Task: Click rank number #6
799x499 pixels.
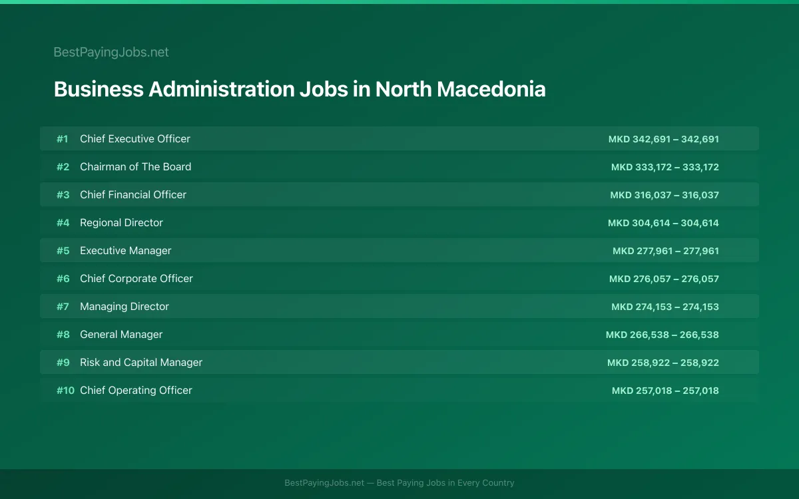Action: pos(63,279)
